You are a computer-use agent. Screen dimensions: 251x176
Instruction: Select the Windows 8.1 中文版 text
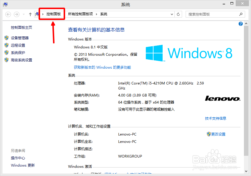coord(91,47)
